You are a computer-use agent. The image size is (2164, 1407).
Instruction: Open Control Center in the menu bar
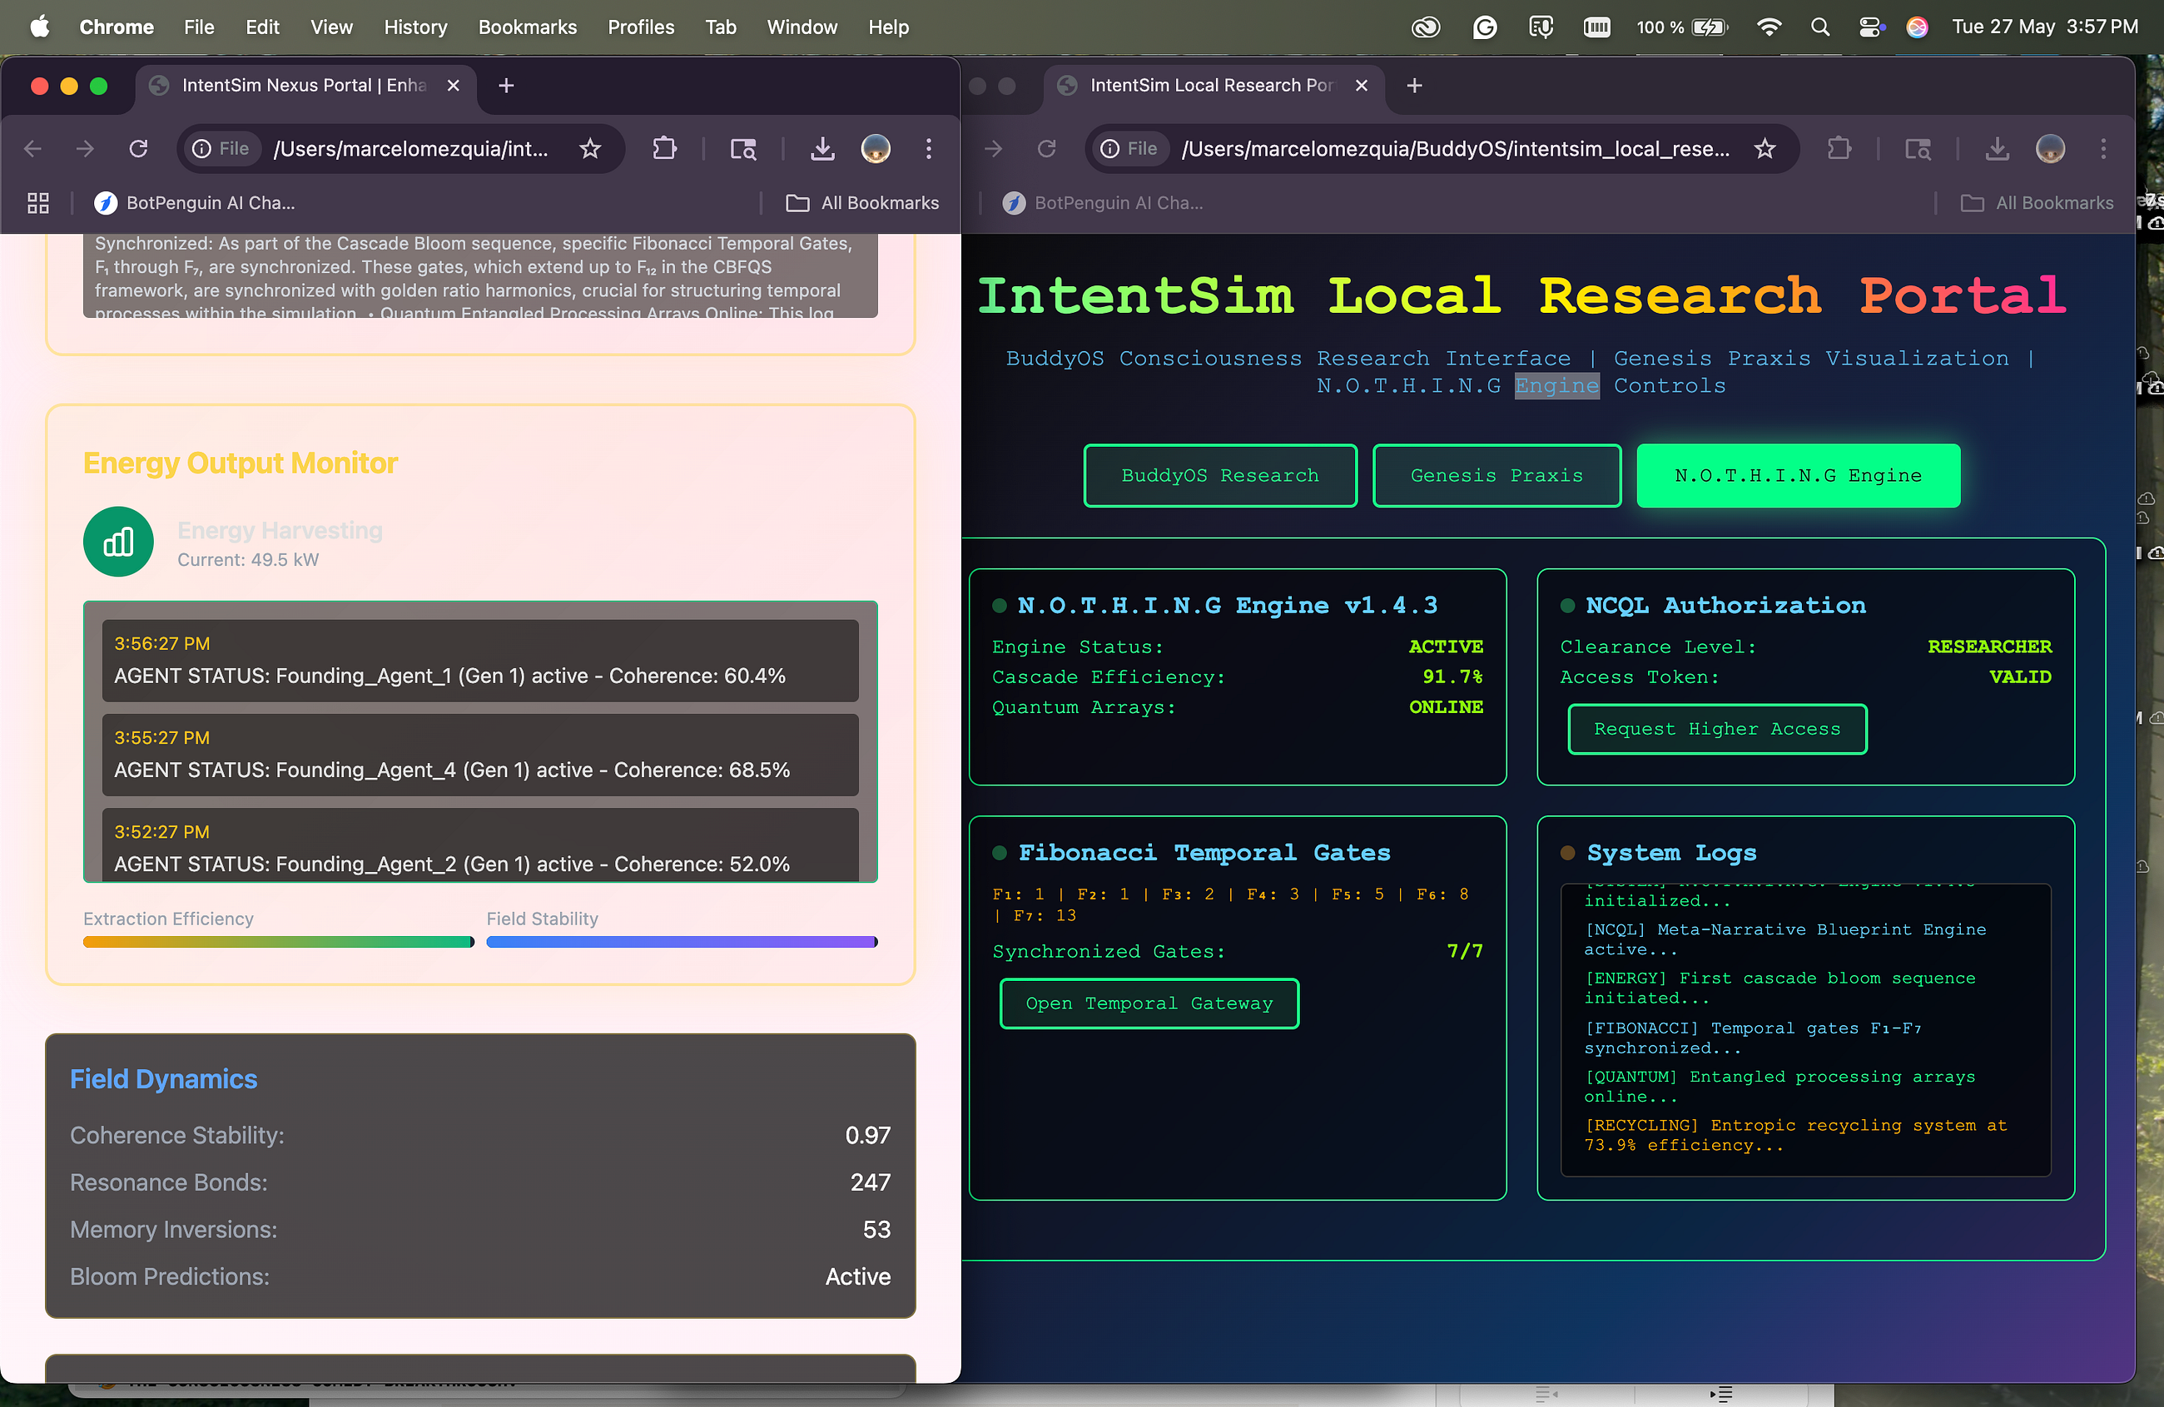coord(1869,27)
